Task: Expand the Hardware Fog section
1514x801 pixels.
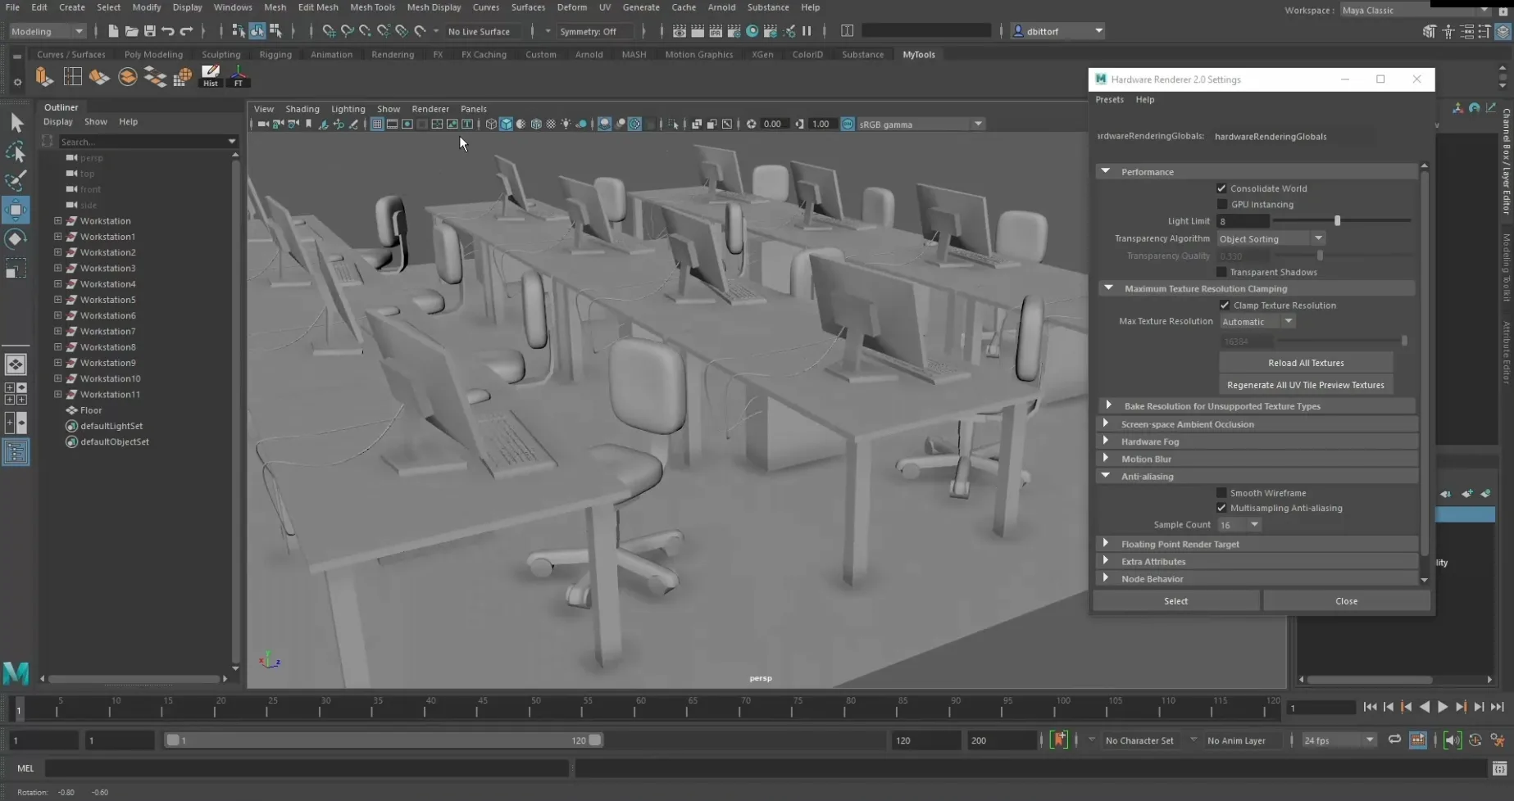Action: coord(1106,441)
